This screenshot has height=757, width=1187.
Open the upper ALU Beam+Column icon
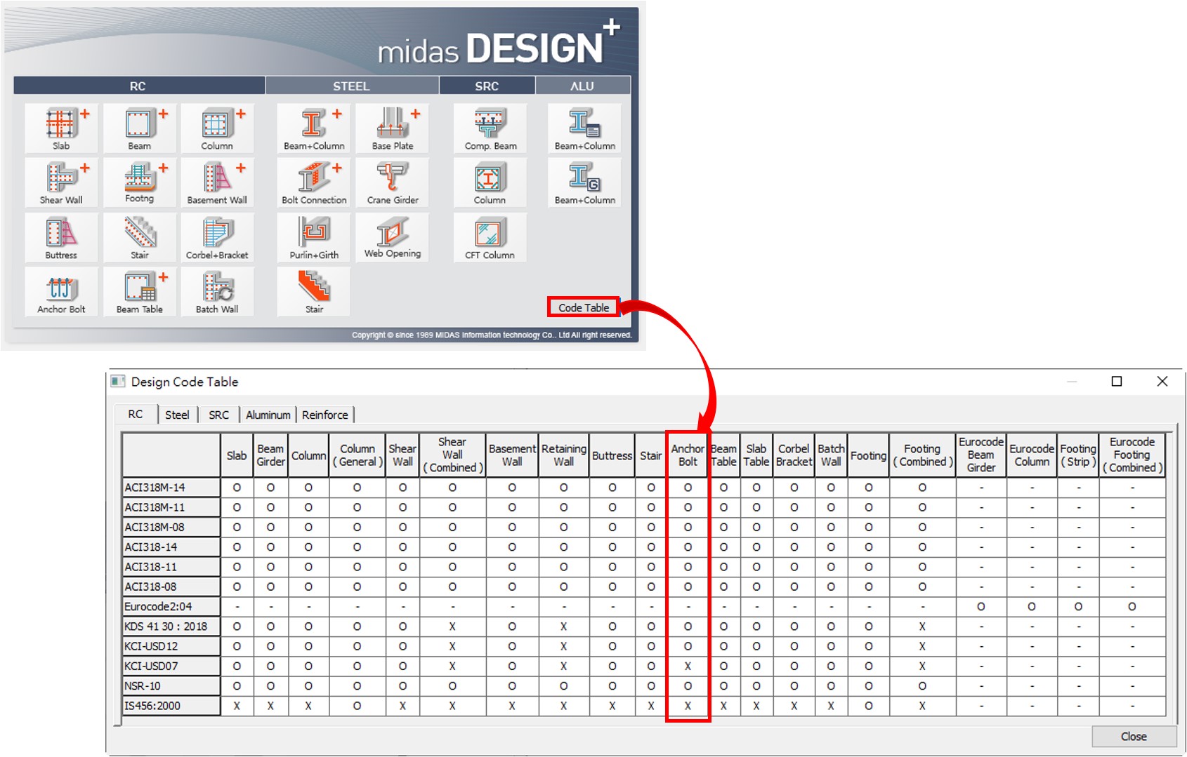(x=585, y=128)
